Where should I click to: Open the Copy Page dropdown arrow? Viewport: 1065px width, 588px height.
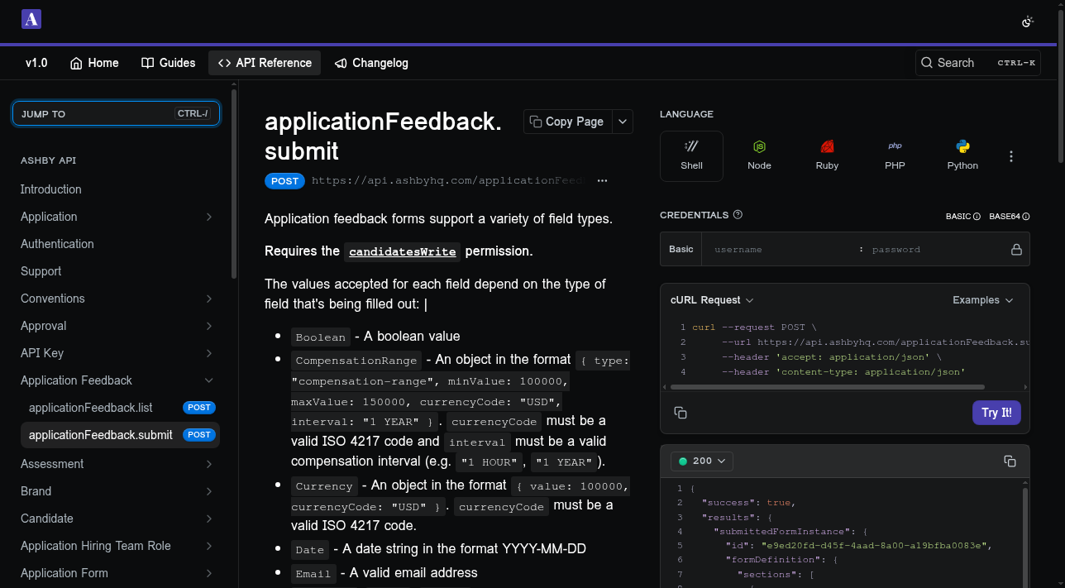coord(623,122)
